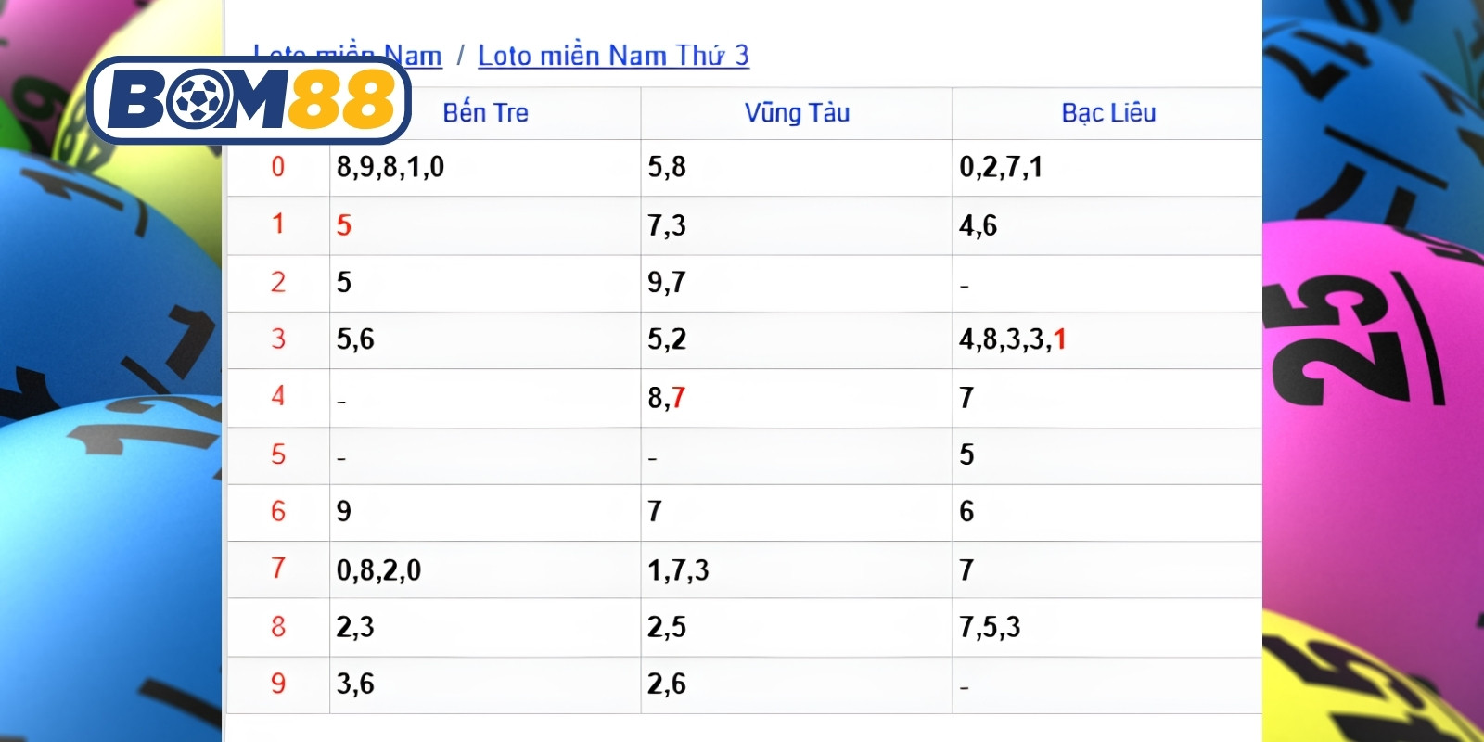Select the Bạc Liêu column header

(x=1108, y=113)
